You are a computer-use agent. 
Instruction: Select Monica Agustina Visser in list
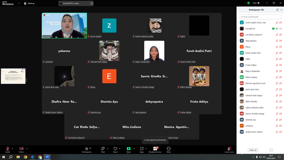point(260,83)
